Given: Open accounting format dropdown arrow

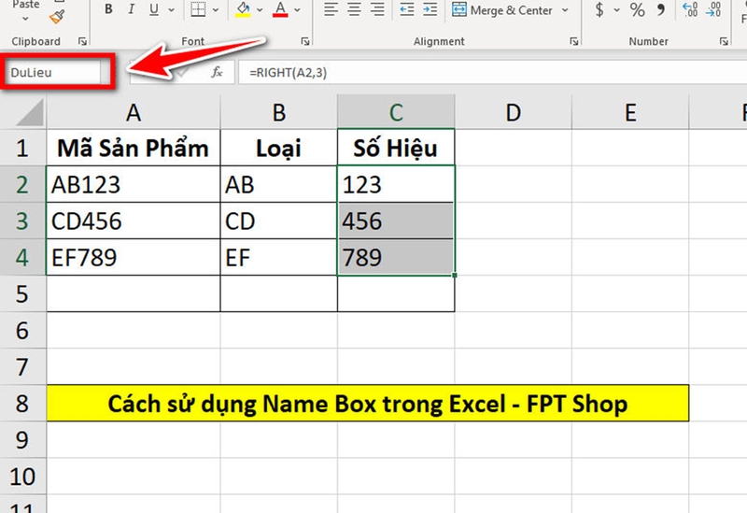Looking at the screenshot, I should click(616, 10).
